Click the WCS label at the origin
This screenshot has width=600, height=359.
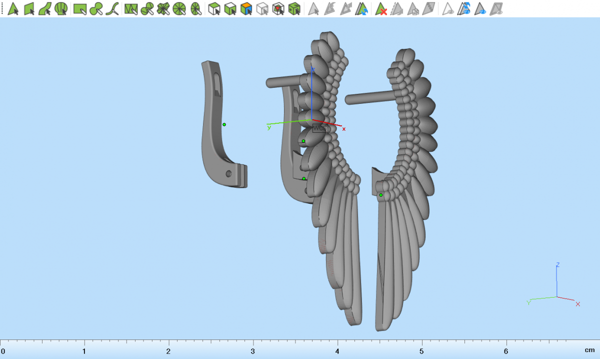pyautogui.click(x=319, y=128)
